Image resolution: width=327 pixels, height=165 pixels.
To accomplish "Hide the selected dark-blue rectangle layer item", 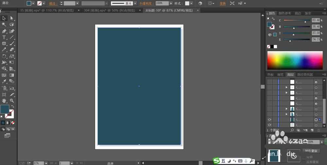I will click(x=269, y=120).
